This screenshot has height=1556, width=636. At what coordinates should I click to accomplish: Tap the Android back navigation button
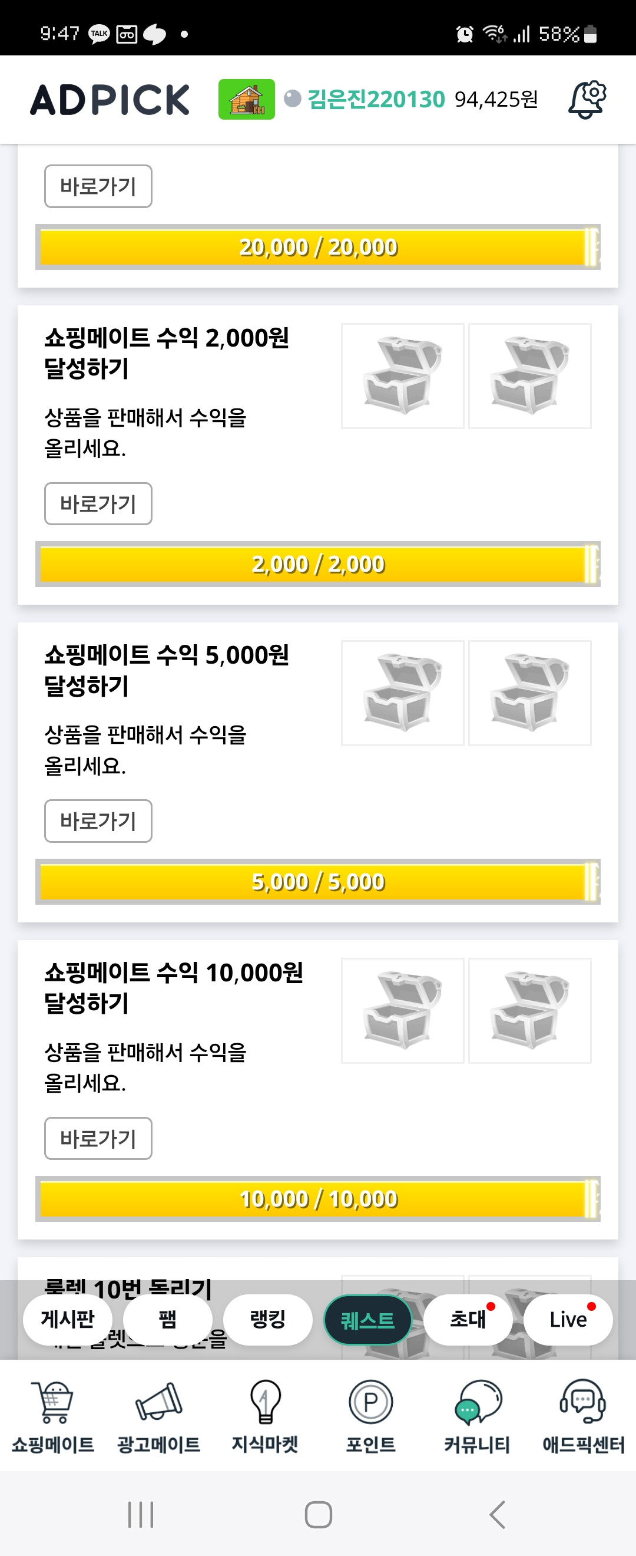496,1514
